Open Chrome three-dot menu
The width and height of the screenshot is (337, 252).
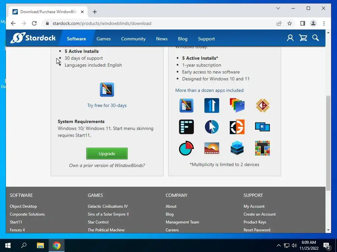click(324, 23)
